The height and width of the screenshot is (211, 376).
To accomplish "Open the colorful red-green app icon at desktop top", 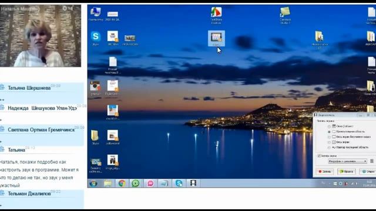I will [x=216, y=15].
